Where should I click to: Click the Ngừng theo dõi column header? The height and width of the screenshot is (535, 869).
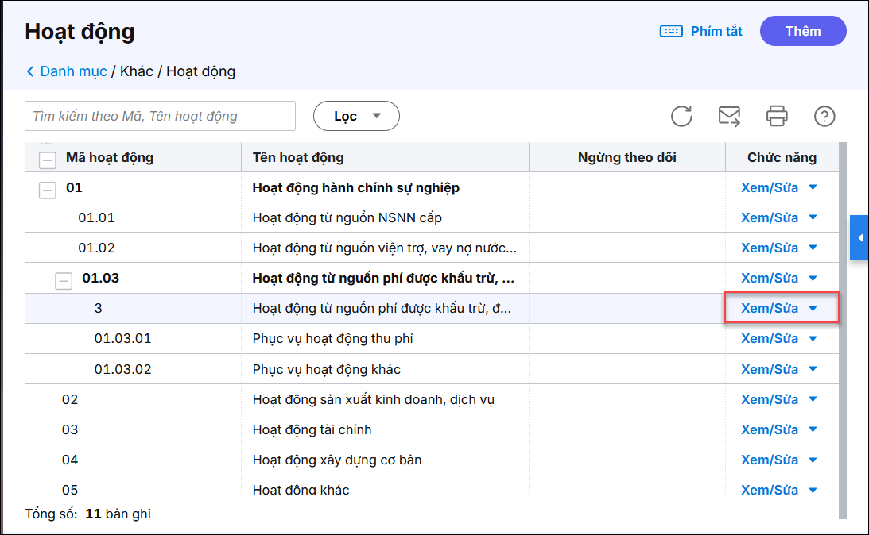(x=627, y=157)
